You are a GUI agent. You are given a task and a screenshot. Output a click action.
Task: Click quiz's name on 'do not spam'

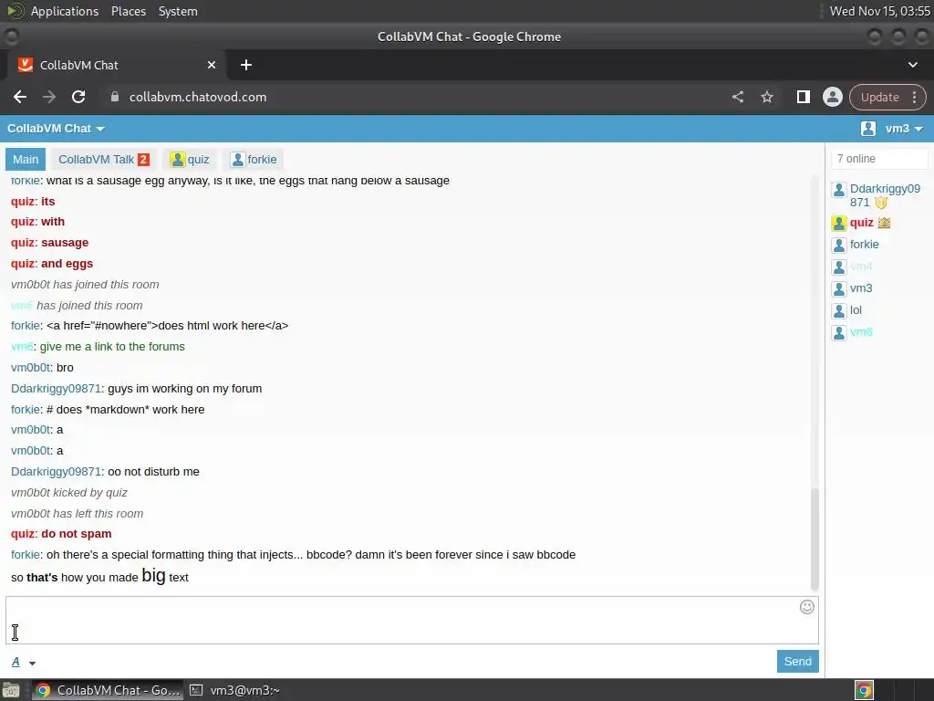[24, 534]
